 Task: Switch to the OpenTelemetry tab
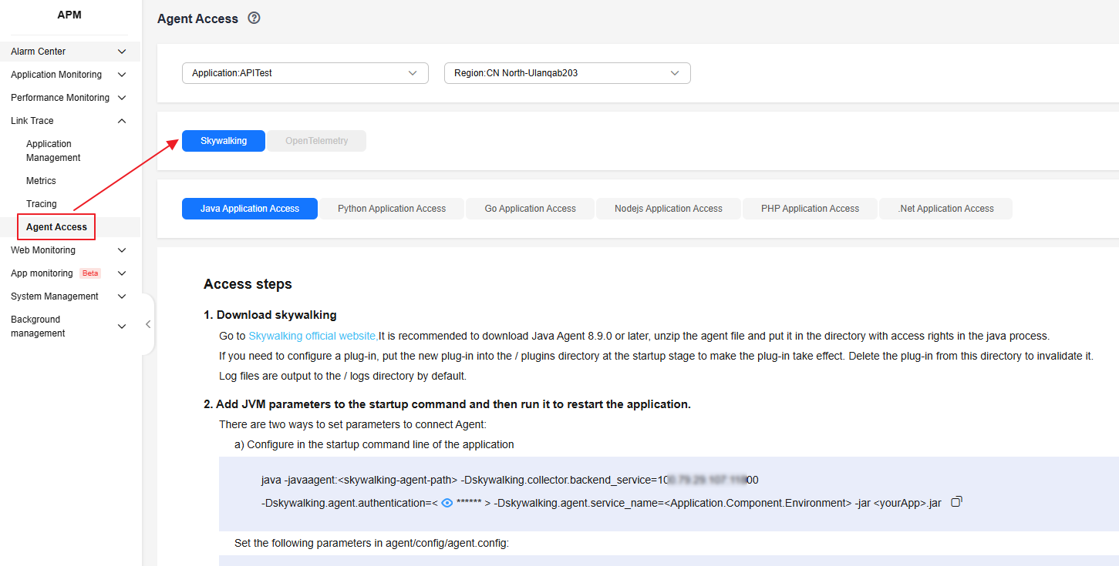[317, 141]
